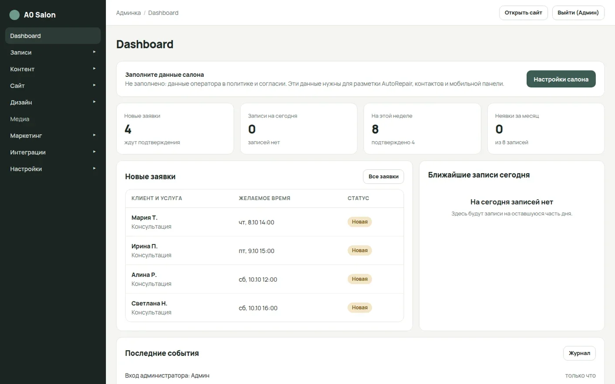Screen dimensions: 615x384
Task: Open Dashboard in the sidebar
Action: (x=53, y=36)
